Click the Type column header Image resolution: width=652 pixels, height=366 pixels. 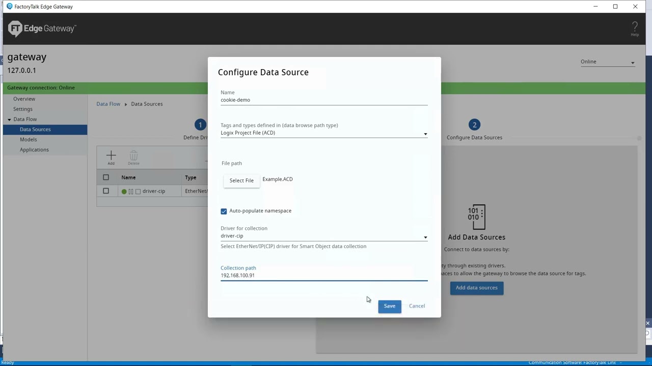click(x=191, y=177)
